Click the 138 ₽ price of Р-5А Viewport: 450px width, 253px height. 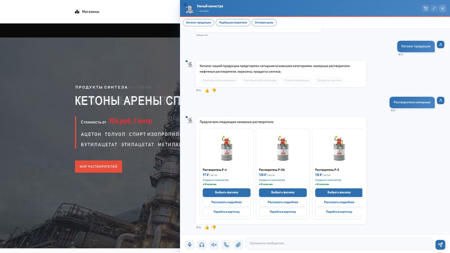263,175
